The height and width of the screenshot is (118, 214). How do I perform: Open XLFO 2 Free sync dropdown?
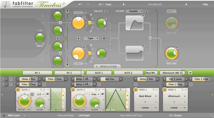(x=95, y=94)
